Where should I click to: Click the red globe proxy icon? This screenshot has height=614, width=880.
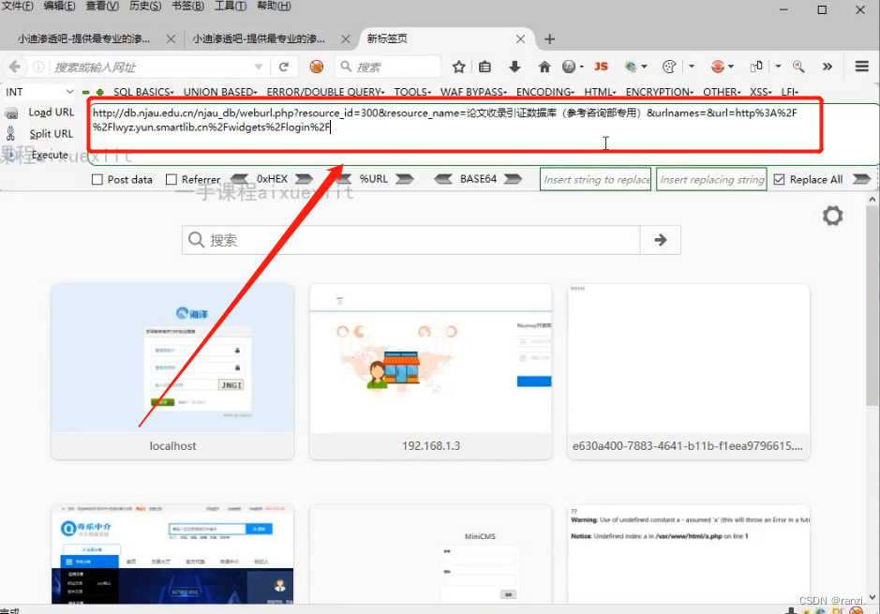(717, 67)
